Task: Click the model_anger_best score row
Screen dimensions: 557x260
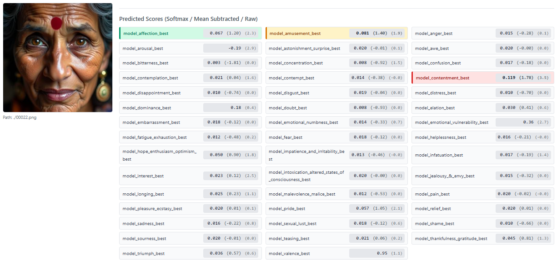Action: coord(483,33)
